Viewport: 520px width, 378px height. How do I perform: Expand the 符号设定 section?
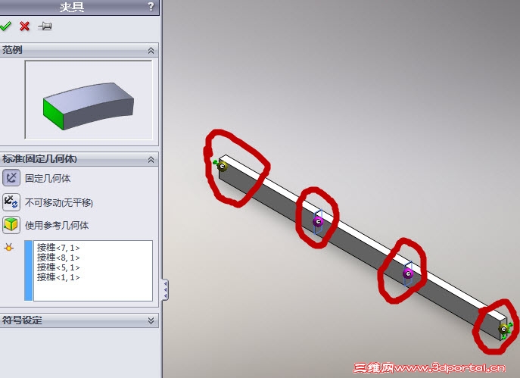151,320
